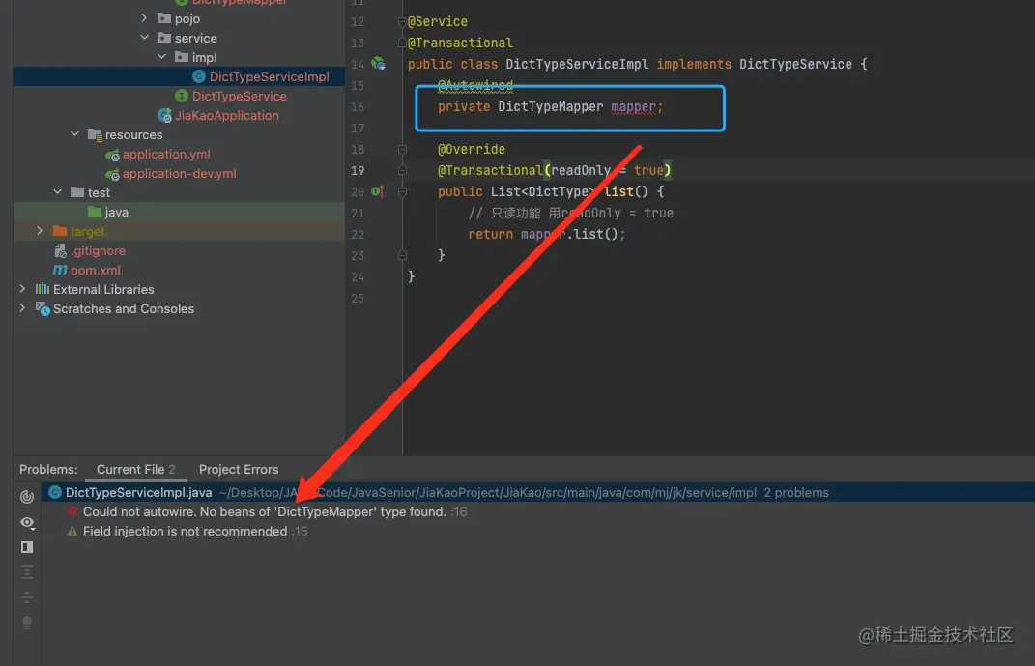Select the target folder
Viewport: 1035px width, 666px height.
tap(87, 231)
